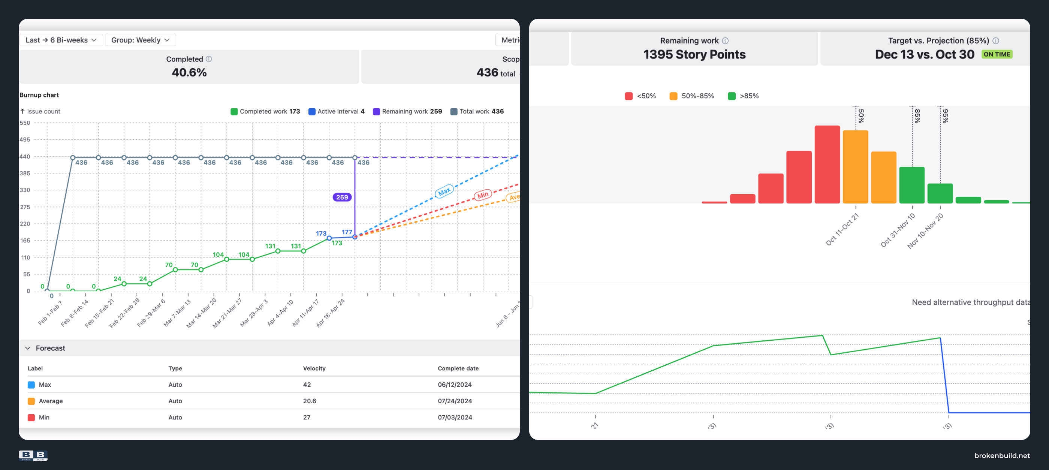
Task: Click the 177 active interval data point
Action: coord(355,236)
